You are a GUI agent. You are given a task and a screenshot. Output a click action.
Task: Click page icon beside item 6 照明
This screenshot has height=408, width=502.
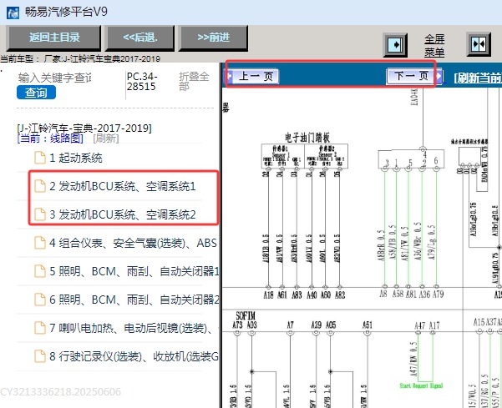tap(40, 300)
